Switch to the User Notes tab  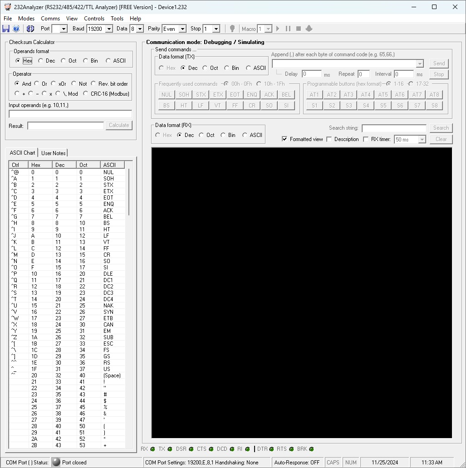pos(53,153)
